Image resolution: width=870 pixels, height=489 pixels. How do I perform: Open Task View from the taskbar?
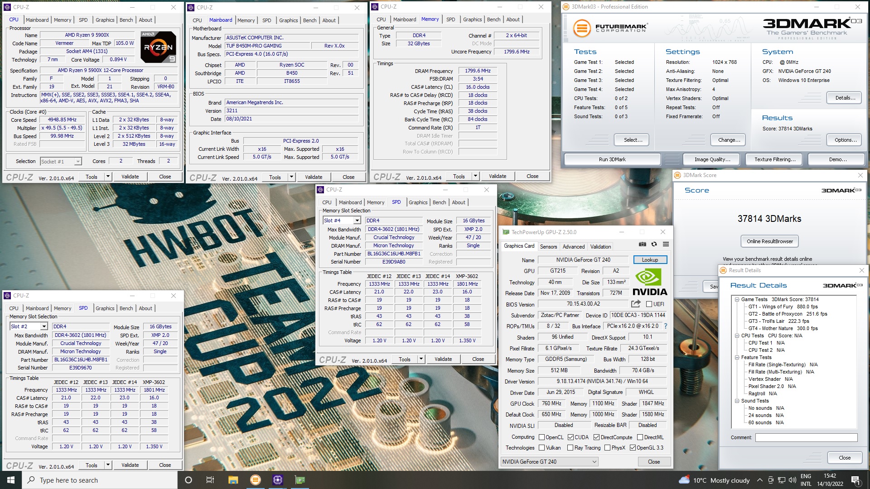coord(210,480)
